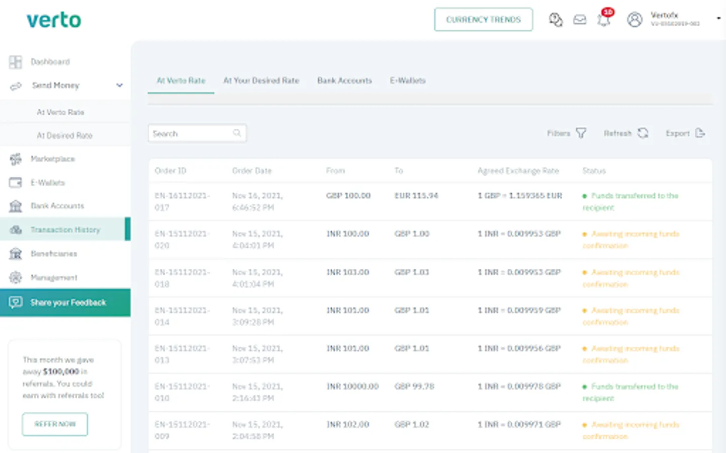Click the status of order EN-16112021-017
The width and height of the screenshot is (726, 453).
click(631, 201)
